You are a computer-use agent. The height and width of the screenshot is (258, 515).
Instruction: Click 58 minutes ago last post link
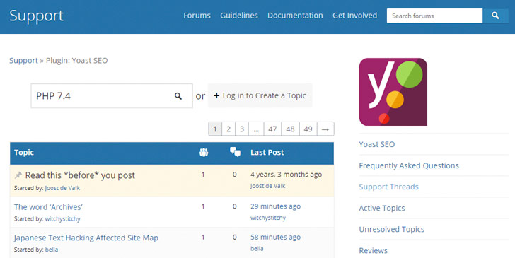coord(275,237)
